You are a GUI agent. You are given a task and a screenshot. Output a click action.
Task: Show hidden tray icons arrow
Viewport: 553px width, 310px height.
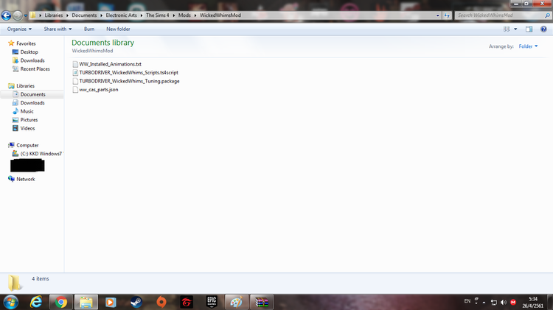[484, 302]
